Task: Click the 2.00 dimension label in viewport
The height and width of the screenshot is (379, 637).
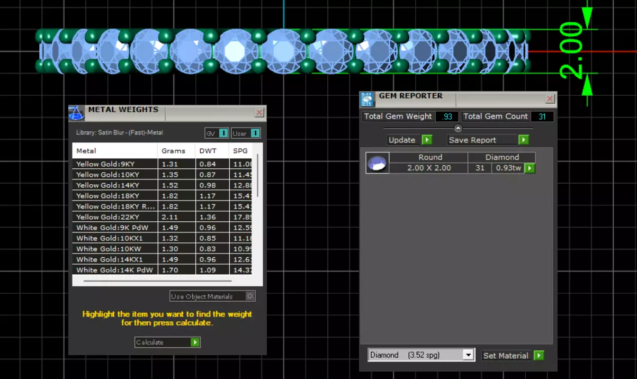Action: pos(571,51)
